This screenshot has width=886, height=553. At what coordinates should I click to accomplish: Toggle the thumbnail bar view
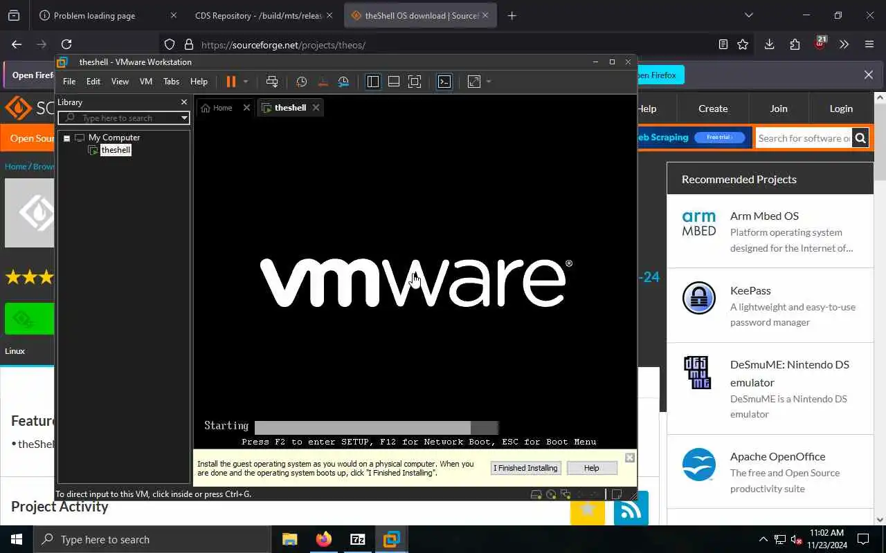pyautogui.click(x=394, y=82)
